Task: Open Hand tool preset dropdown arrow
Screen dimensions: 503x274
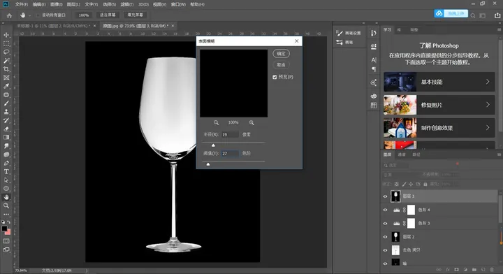Action: [x=29, y=15]
